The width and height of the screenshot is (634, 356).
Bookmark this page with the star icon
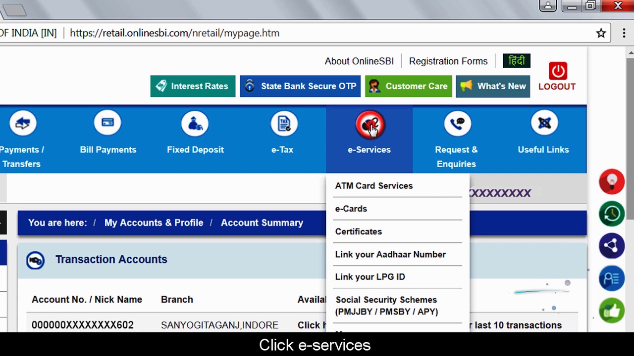click(601, 33)
